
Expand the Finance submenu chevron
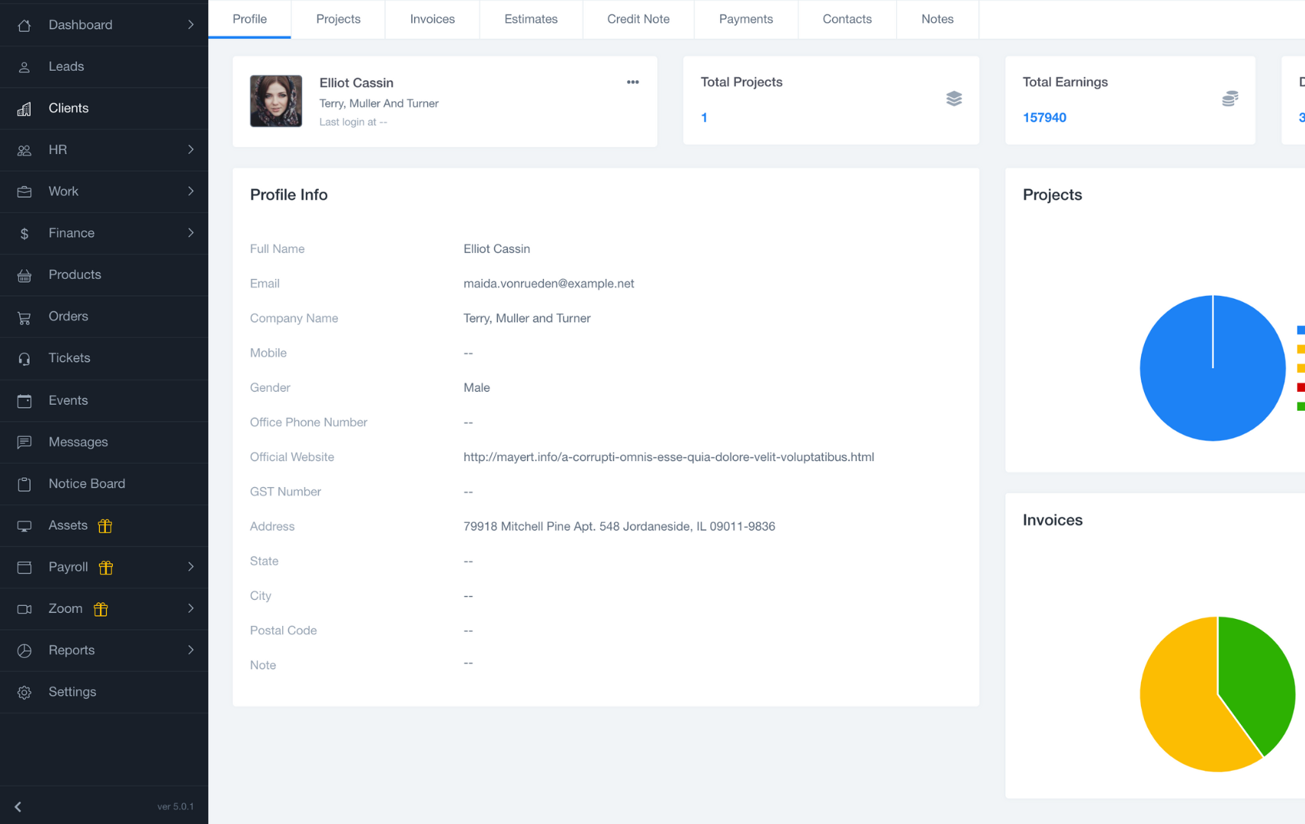pyautogui.click(x=191, y=233)
